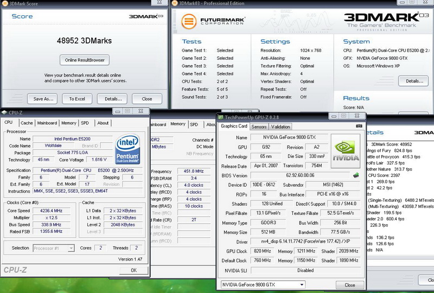Click the Rated FSB value 1355.6 MHz

pyautogui.click(x=51, y=231)
